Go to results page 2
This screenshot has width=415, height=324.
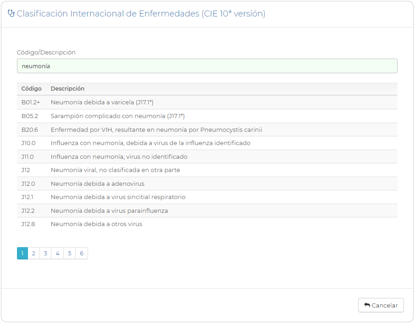pos(33,254)
